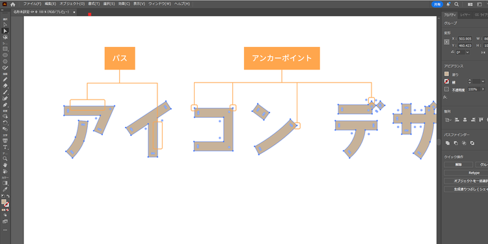This screenshot has height=244, width=488.
Task: Click the reference point widget in Transform
Action: (x=446, y=42)
